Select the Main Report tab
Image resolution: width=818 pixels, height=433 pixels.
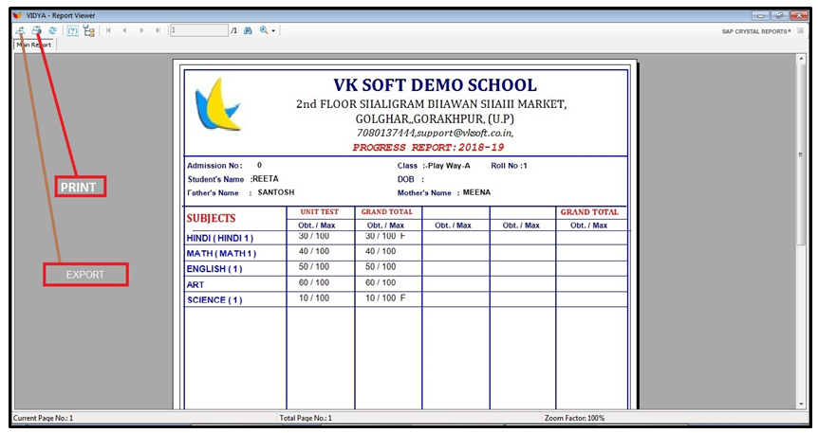[34, 45]
